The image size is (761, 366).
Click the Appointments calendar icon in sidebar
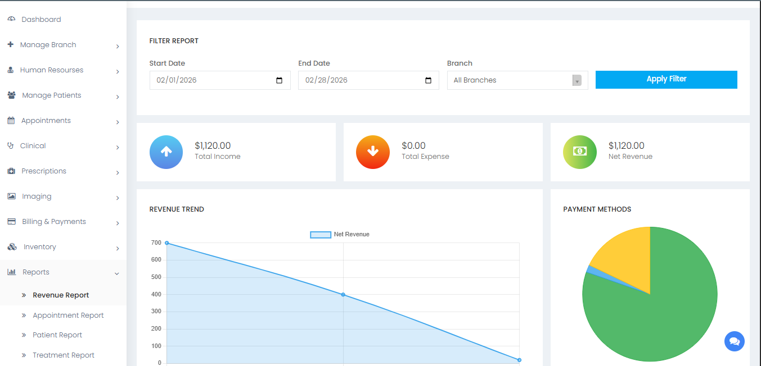point(11,121)
